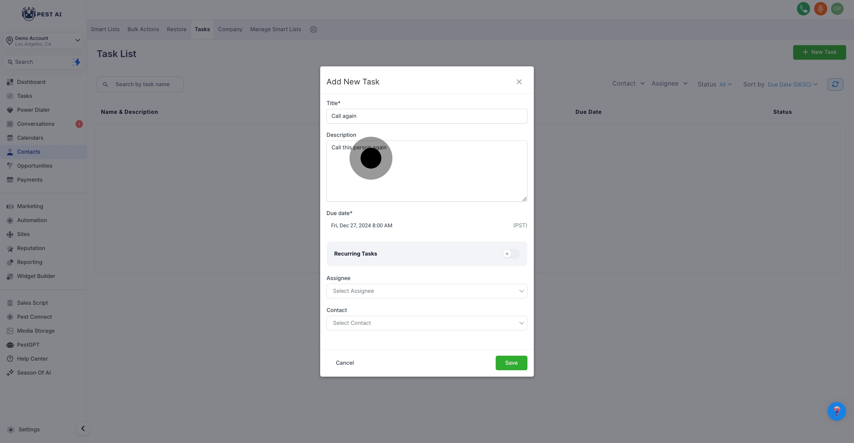Open the orange notifications bell
Image resolution: width=854 pixels, height=443 pixels.
[x=820, y=9]
